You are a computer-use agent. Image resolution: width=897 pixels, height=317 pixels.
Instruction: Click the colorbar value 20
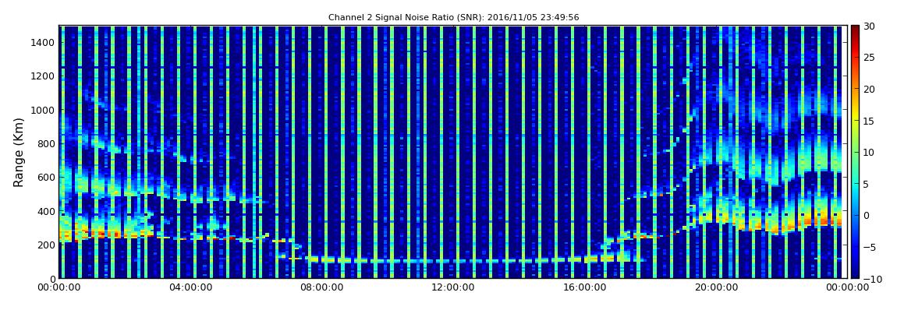[869, 89]
